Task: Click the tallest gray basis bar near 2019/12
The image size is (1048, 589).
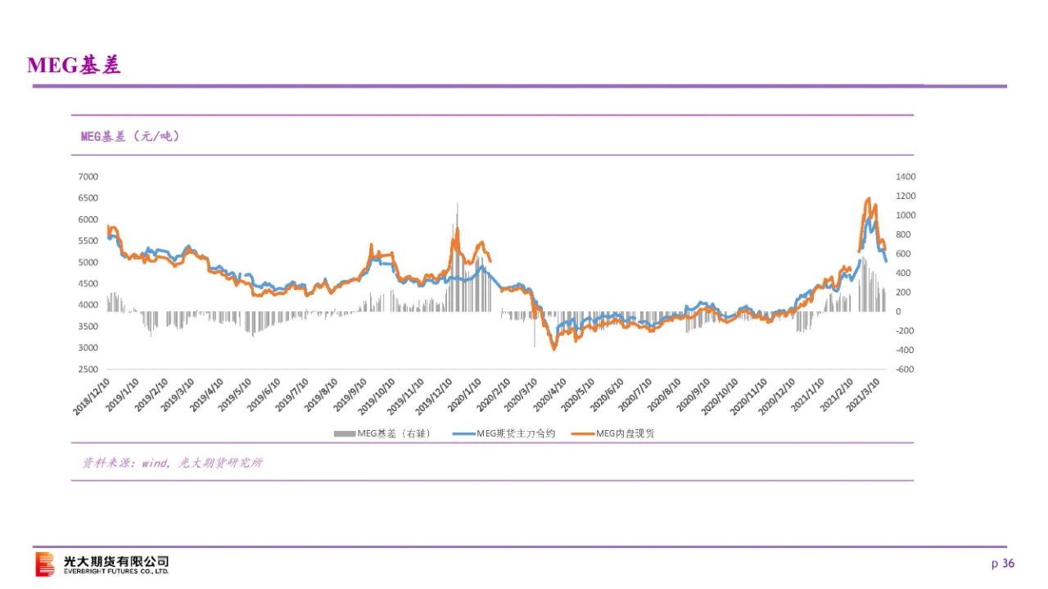Action: tap(457, 257)
